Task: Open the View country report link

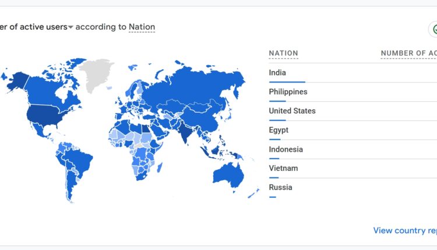Action: [x=405, y=230]
